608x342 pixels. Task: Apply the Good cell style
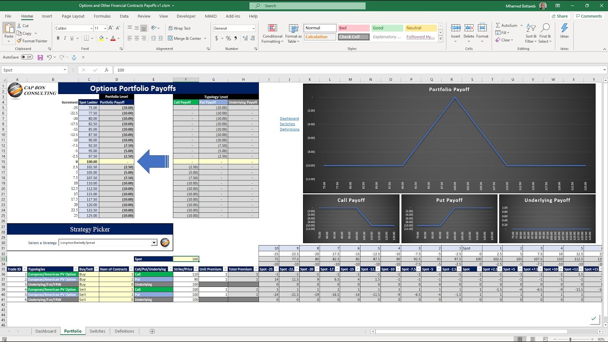click(x=387, y=28)
